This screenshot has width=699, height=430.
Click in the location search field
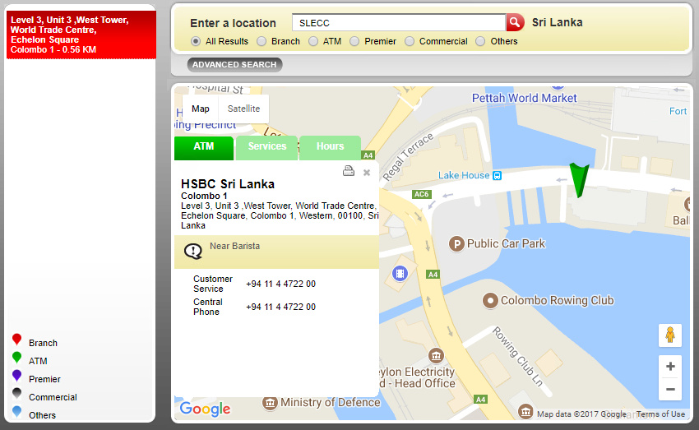(x=399, y=23)
